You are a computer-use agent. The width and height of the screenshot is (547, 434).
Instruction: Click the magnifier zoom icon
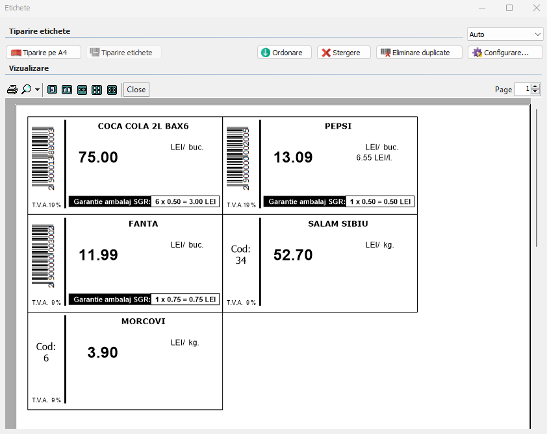[26, 90]
